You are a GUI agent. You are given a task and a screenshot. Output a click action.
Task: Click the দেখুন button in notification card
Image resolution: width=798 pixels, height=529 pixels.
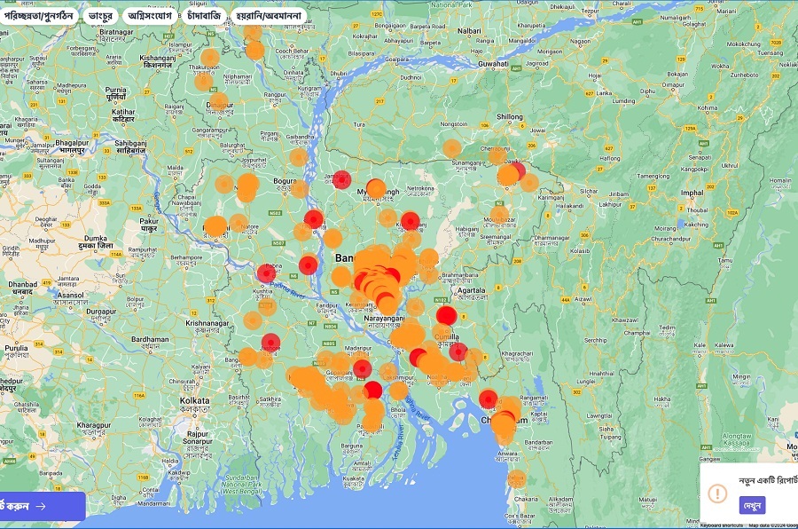(752, 505)
